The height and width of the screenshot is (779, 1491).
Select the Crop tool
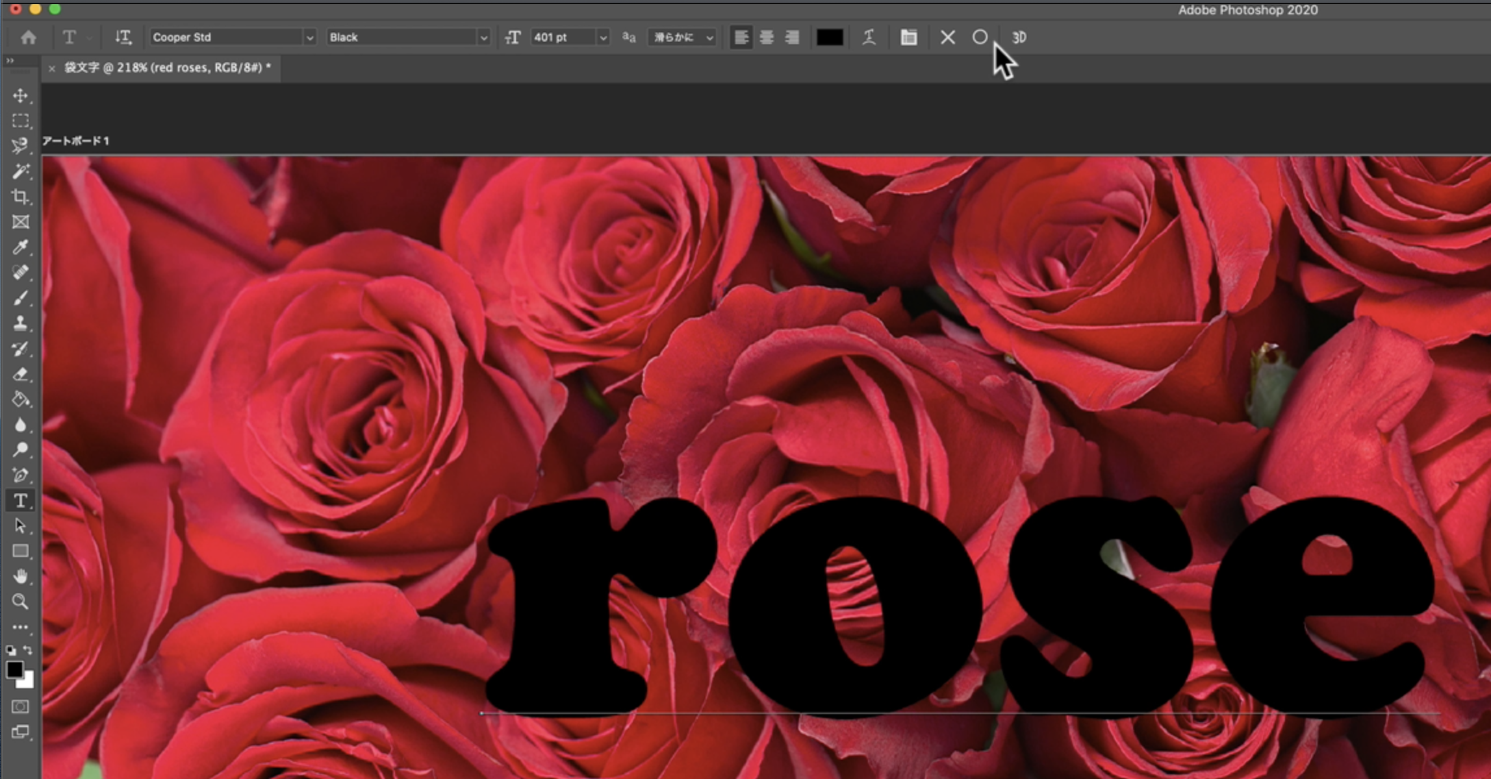[x=20, y=197]
